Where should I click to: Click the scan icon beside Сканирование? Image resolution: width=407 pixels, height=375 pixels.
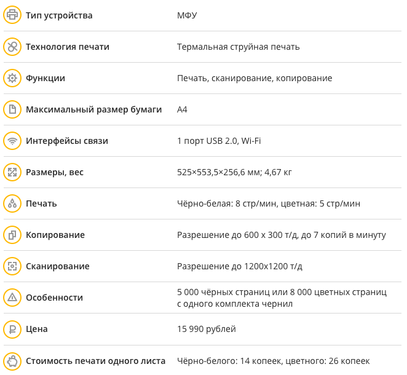(12, 266)
